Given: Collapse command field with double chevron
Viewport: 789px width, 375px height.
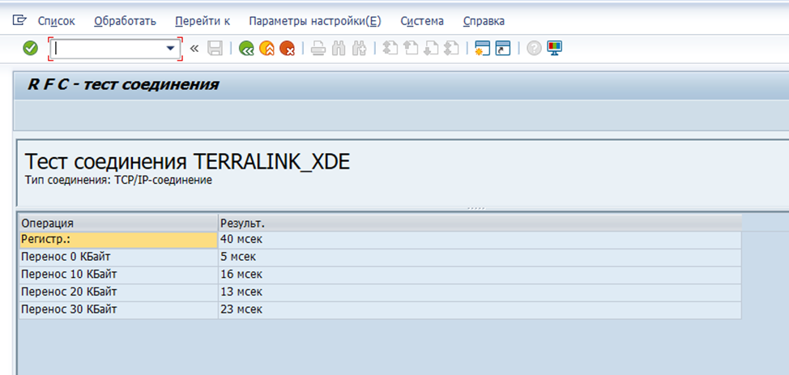Looking at the screenshot, I should [x=194, y=49].
